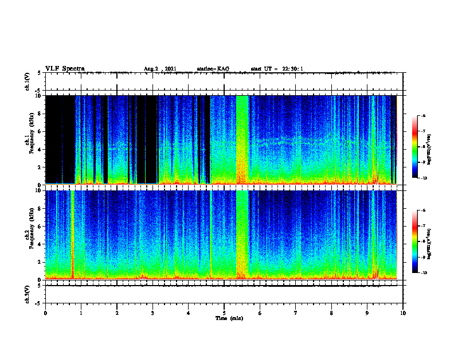Click the ch.1 spectrogram color scale bar
Viewport: 454px width, 351px height.
coord(414,147)
